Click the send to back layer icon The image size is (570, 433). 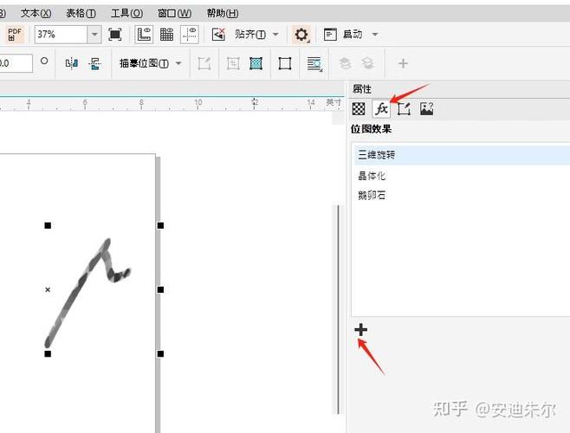click(x=368, y=63)
